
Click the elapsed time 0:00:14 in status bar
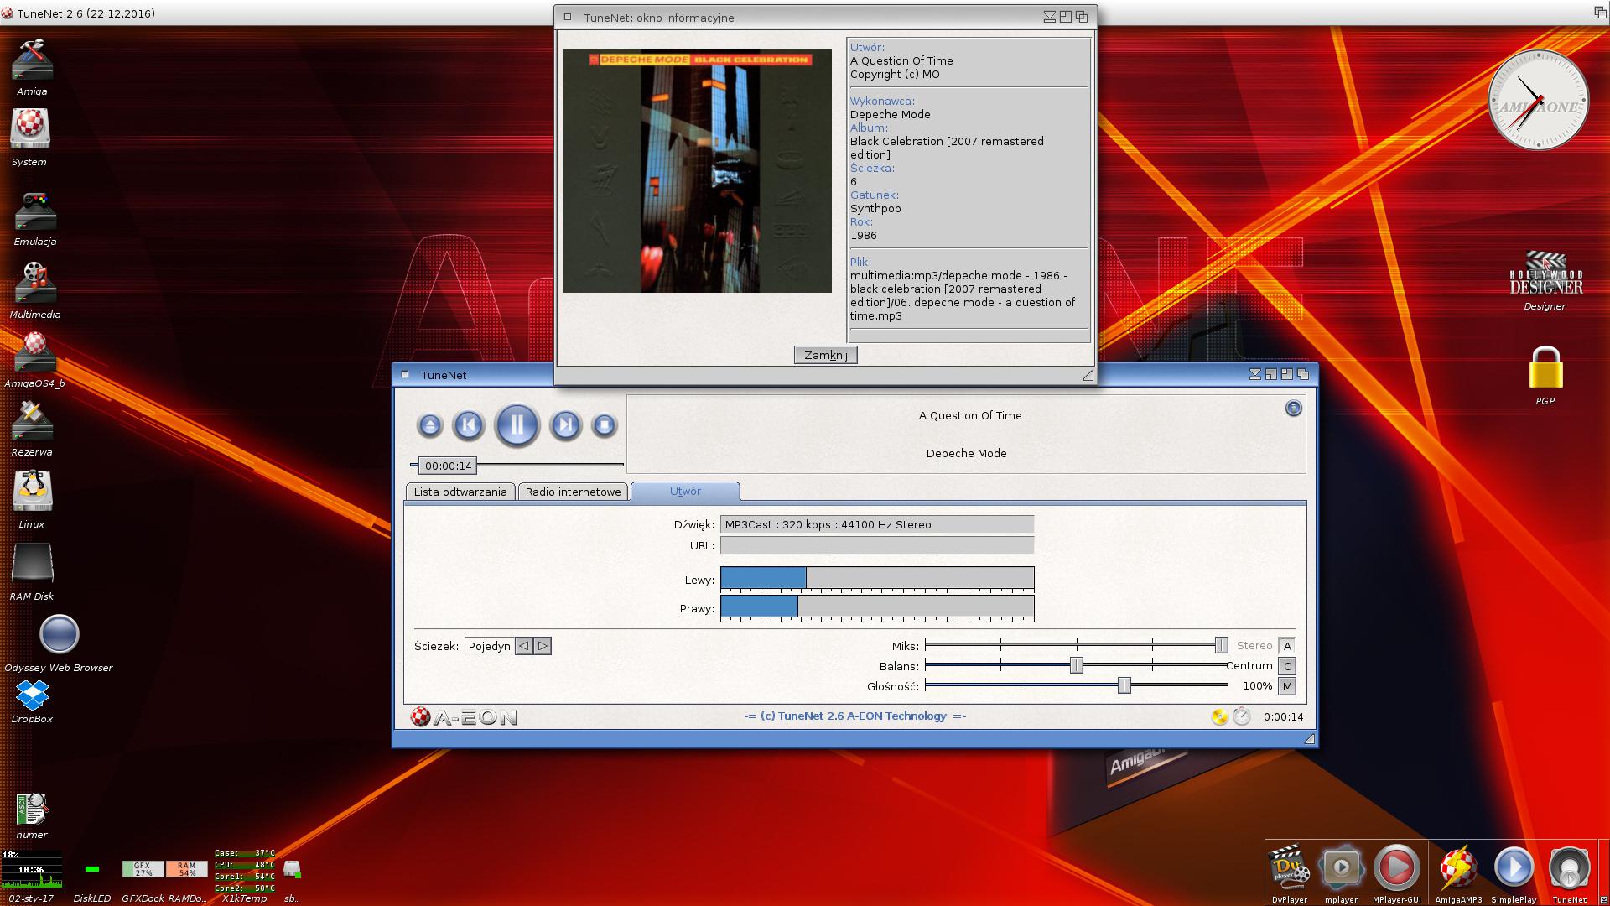(x=1283, y=716)
